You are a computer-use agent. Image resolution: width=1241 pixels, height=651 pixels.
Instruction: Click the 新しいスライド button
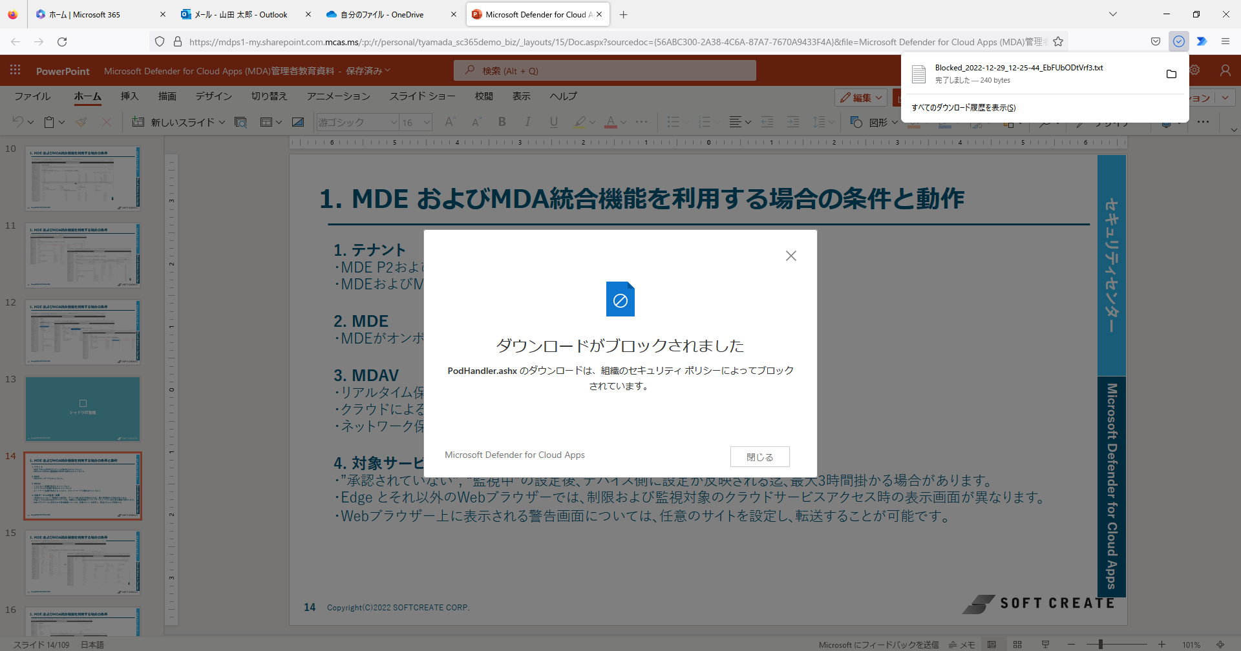click(173, 122)
